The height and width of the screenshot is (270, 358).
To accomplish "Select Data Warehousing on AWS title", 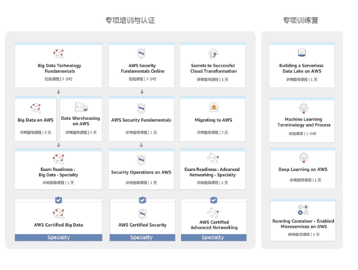I will pos(81,121).
